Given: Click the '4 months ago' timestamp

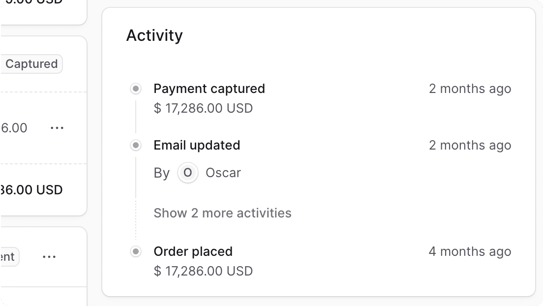Looking at the screenshot, I should coord(470,251).
